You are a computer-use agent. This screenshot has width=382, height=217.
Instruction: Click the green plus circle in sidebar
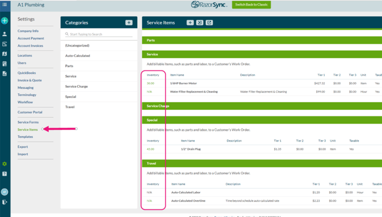4,21
